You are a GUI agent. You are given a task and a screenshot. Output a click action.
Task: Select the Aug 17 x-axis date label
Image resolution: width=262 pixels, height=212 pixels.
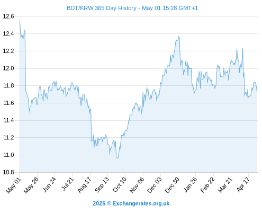pos(84,185)
